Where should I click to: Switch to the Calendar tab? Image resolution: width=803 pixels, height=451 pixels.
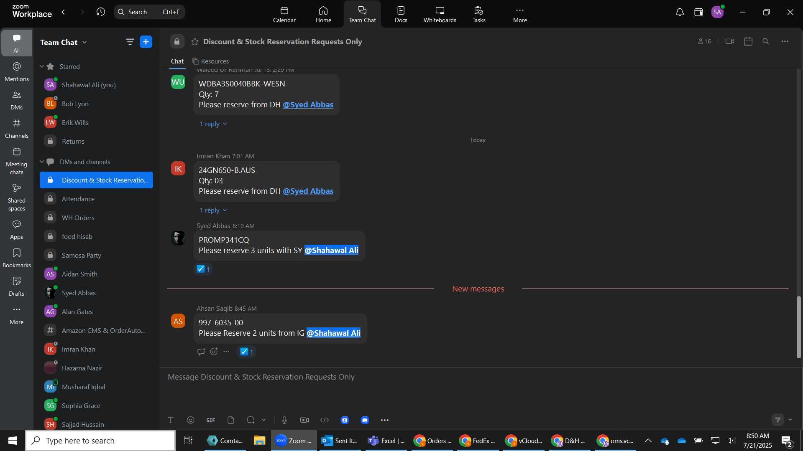click(x=284, y=14)
